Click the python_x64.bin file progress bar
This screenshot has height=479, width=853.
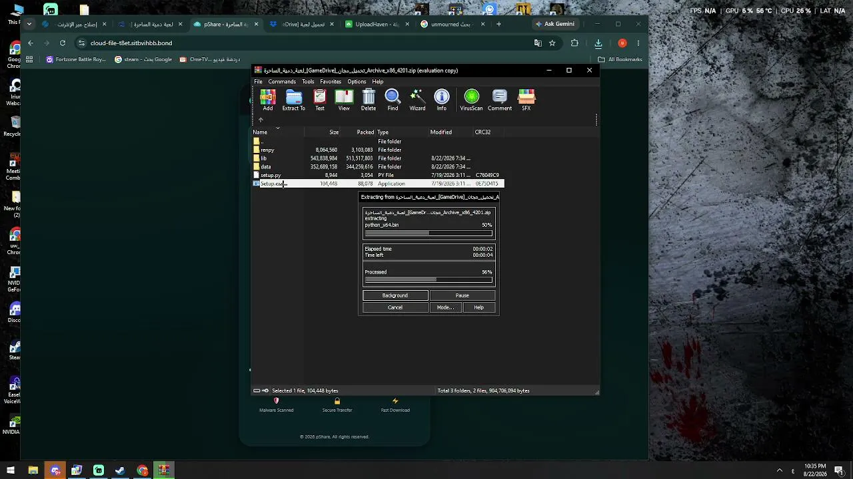pyautogui.click(x=428, y=233)
